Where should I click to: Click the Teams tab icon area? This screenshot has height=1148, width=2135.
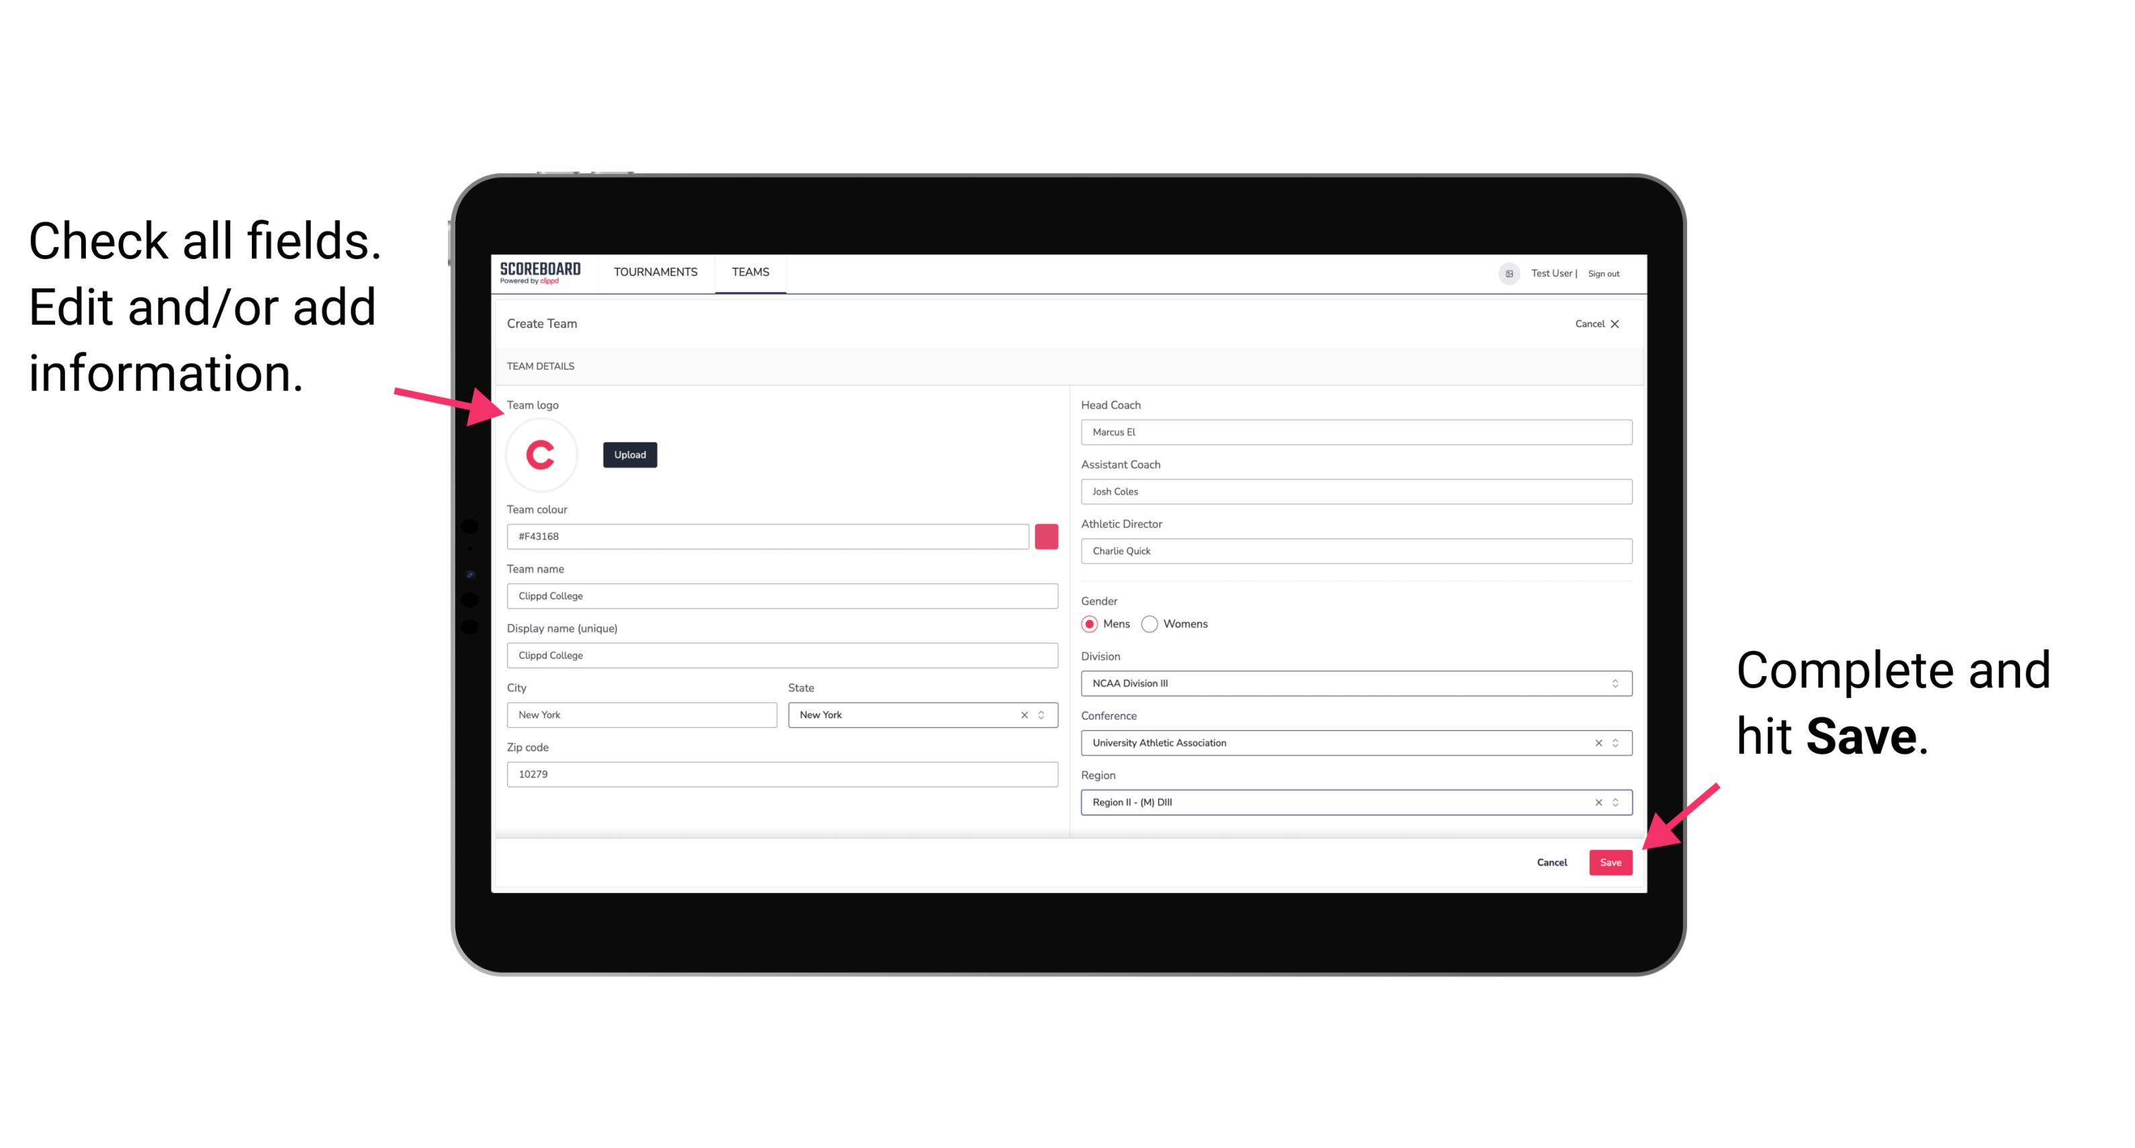(751, 273)
